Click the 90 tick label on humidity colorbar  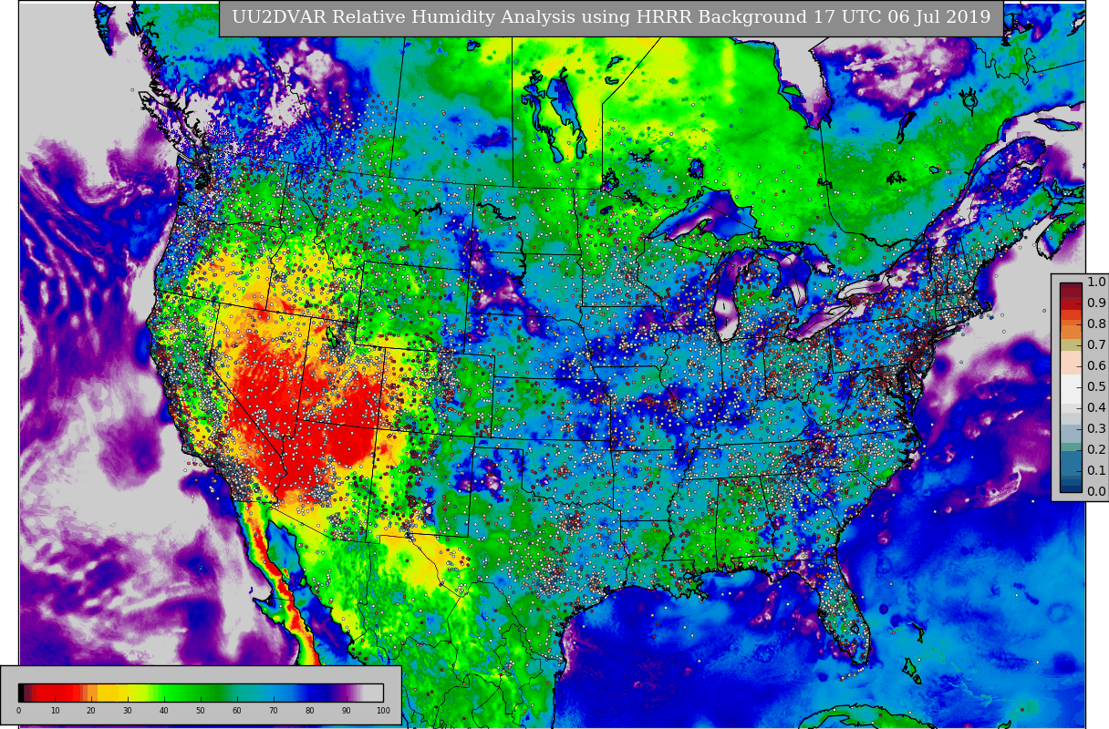tap(347, 710)
